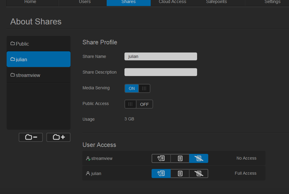Click the remove share folder-minus button
The image size is (289, 194).
tap(31, 137)
